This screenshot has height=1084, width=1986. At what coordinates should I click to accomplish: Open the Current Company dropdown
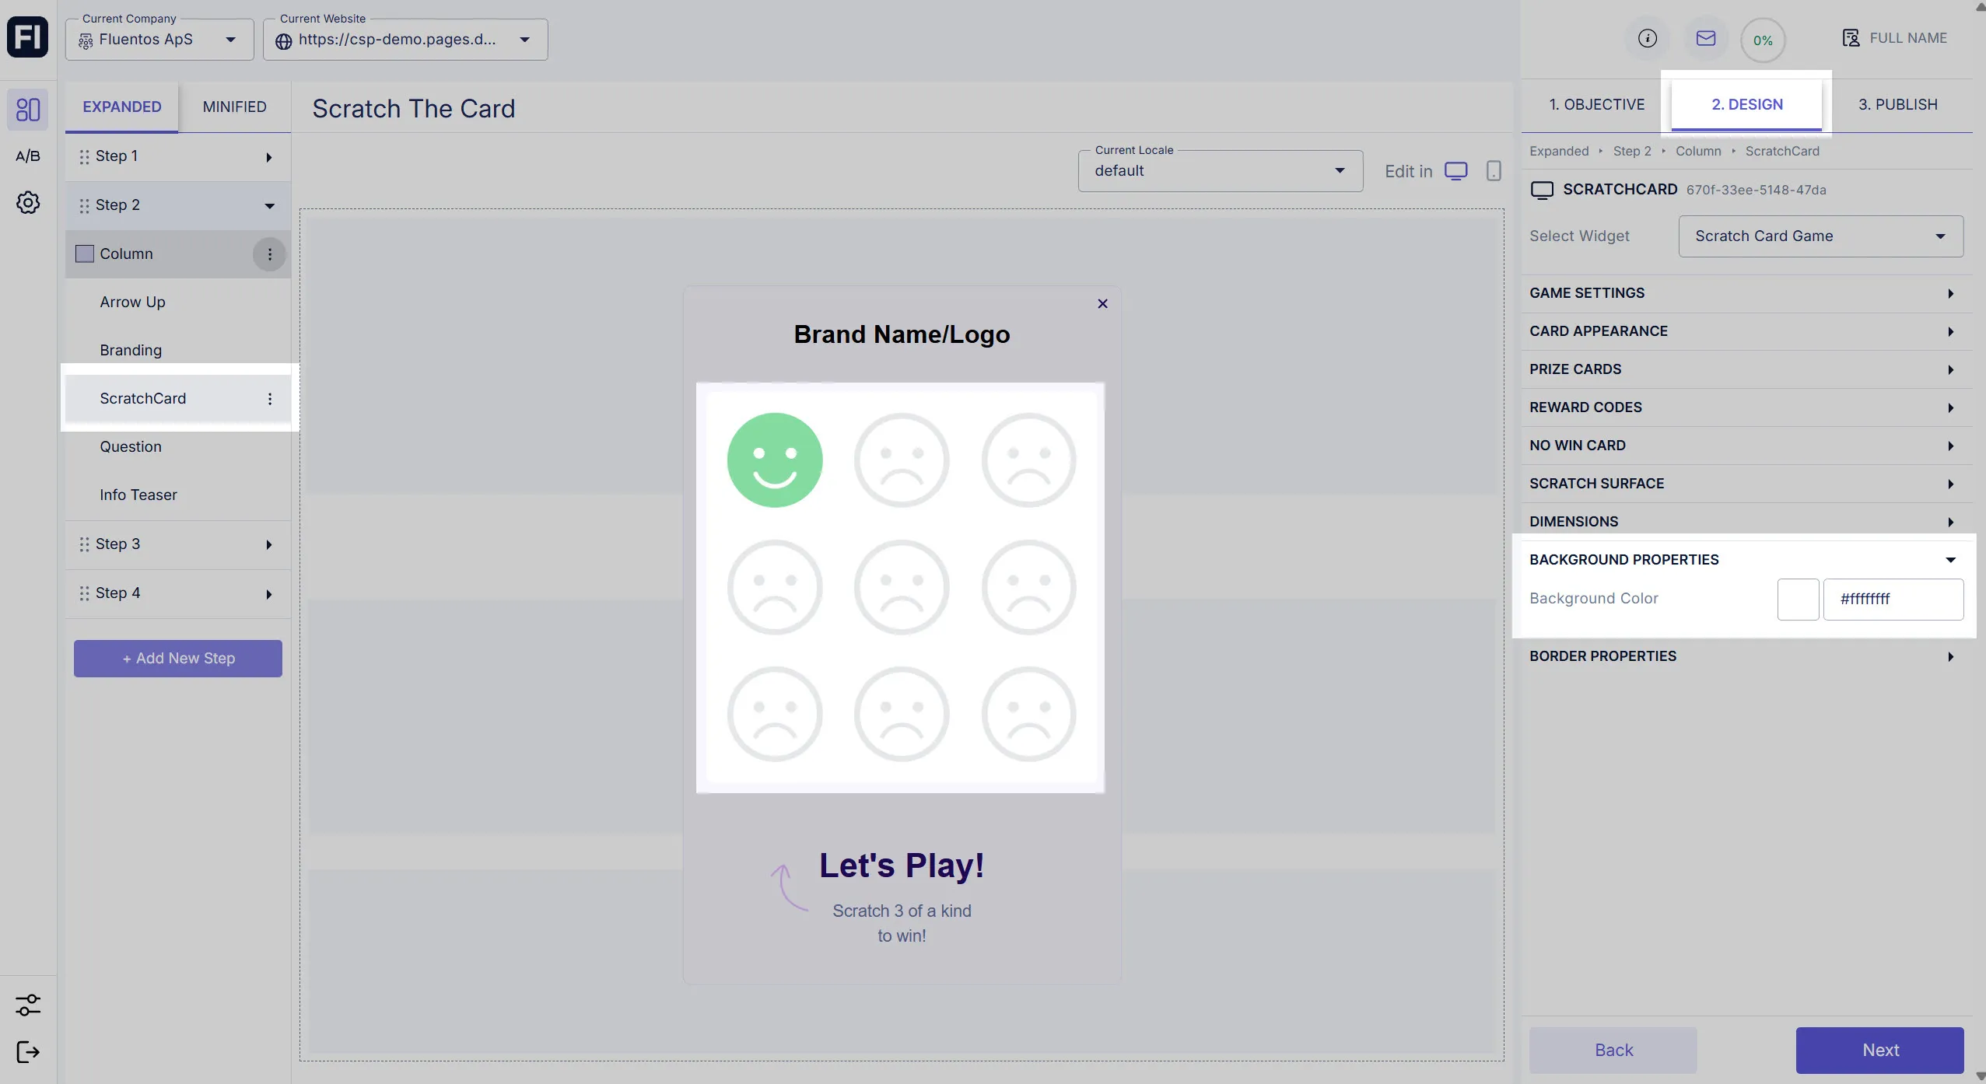159,40
